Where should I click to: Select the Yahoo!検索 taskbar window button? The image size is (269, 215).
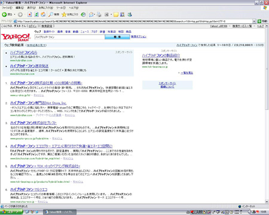[x=60, y=212]
